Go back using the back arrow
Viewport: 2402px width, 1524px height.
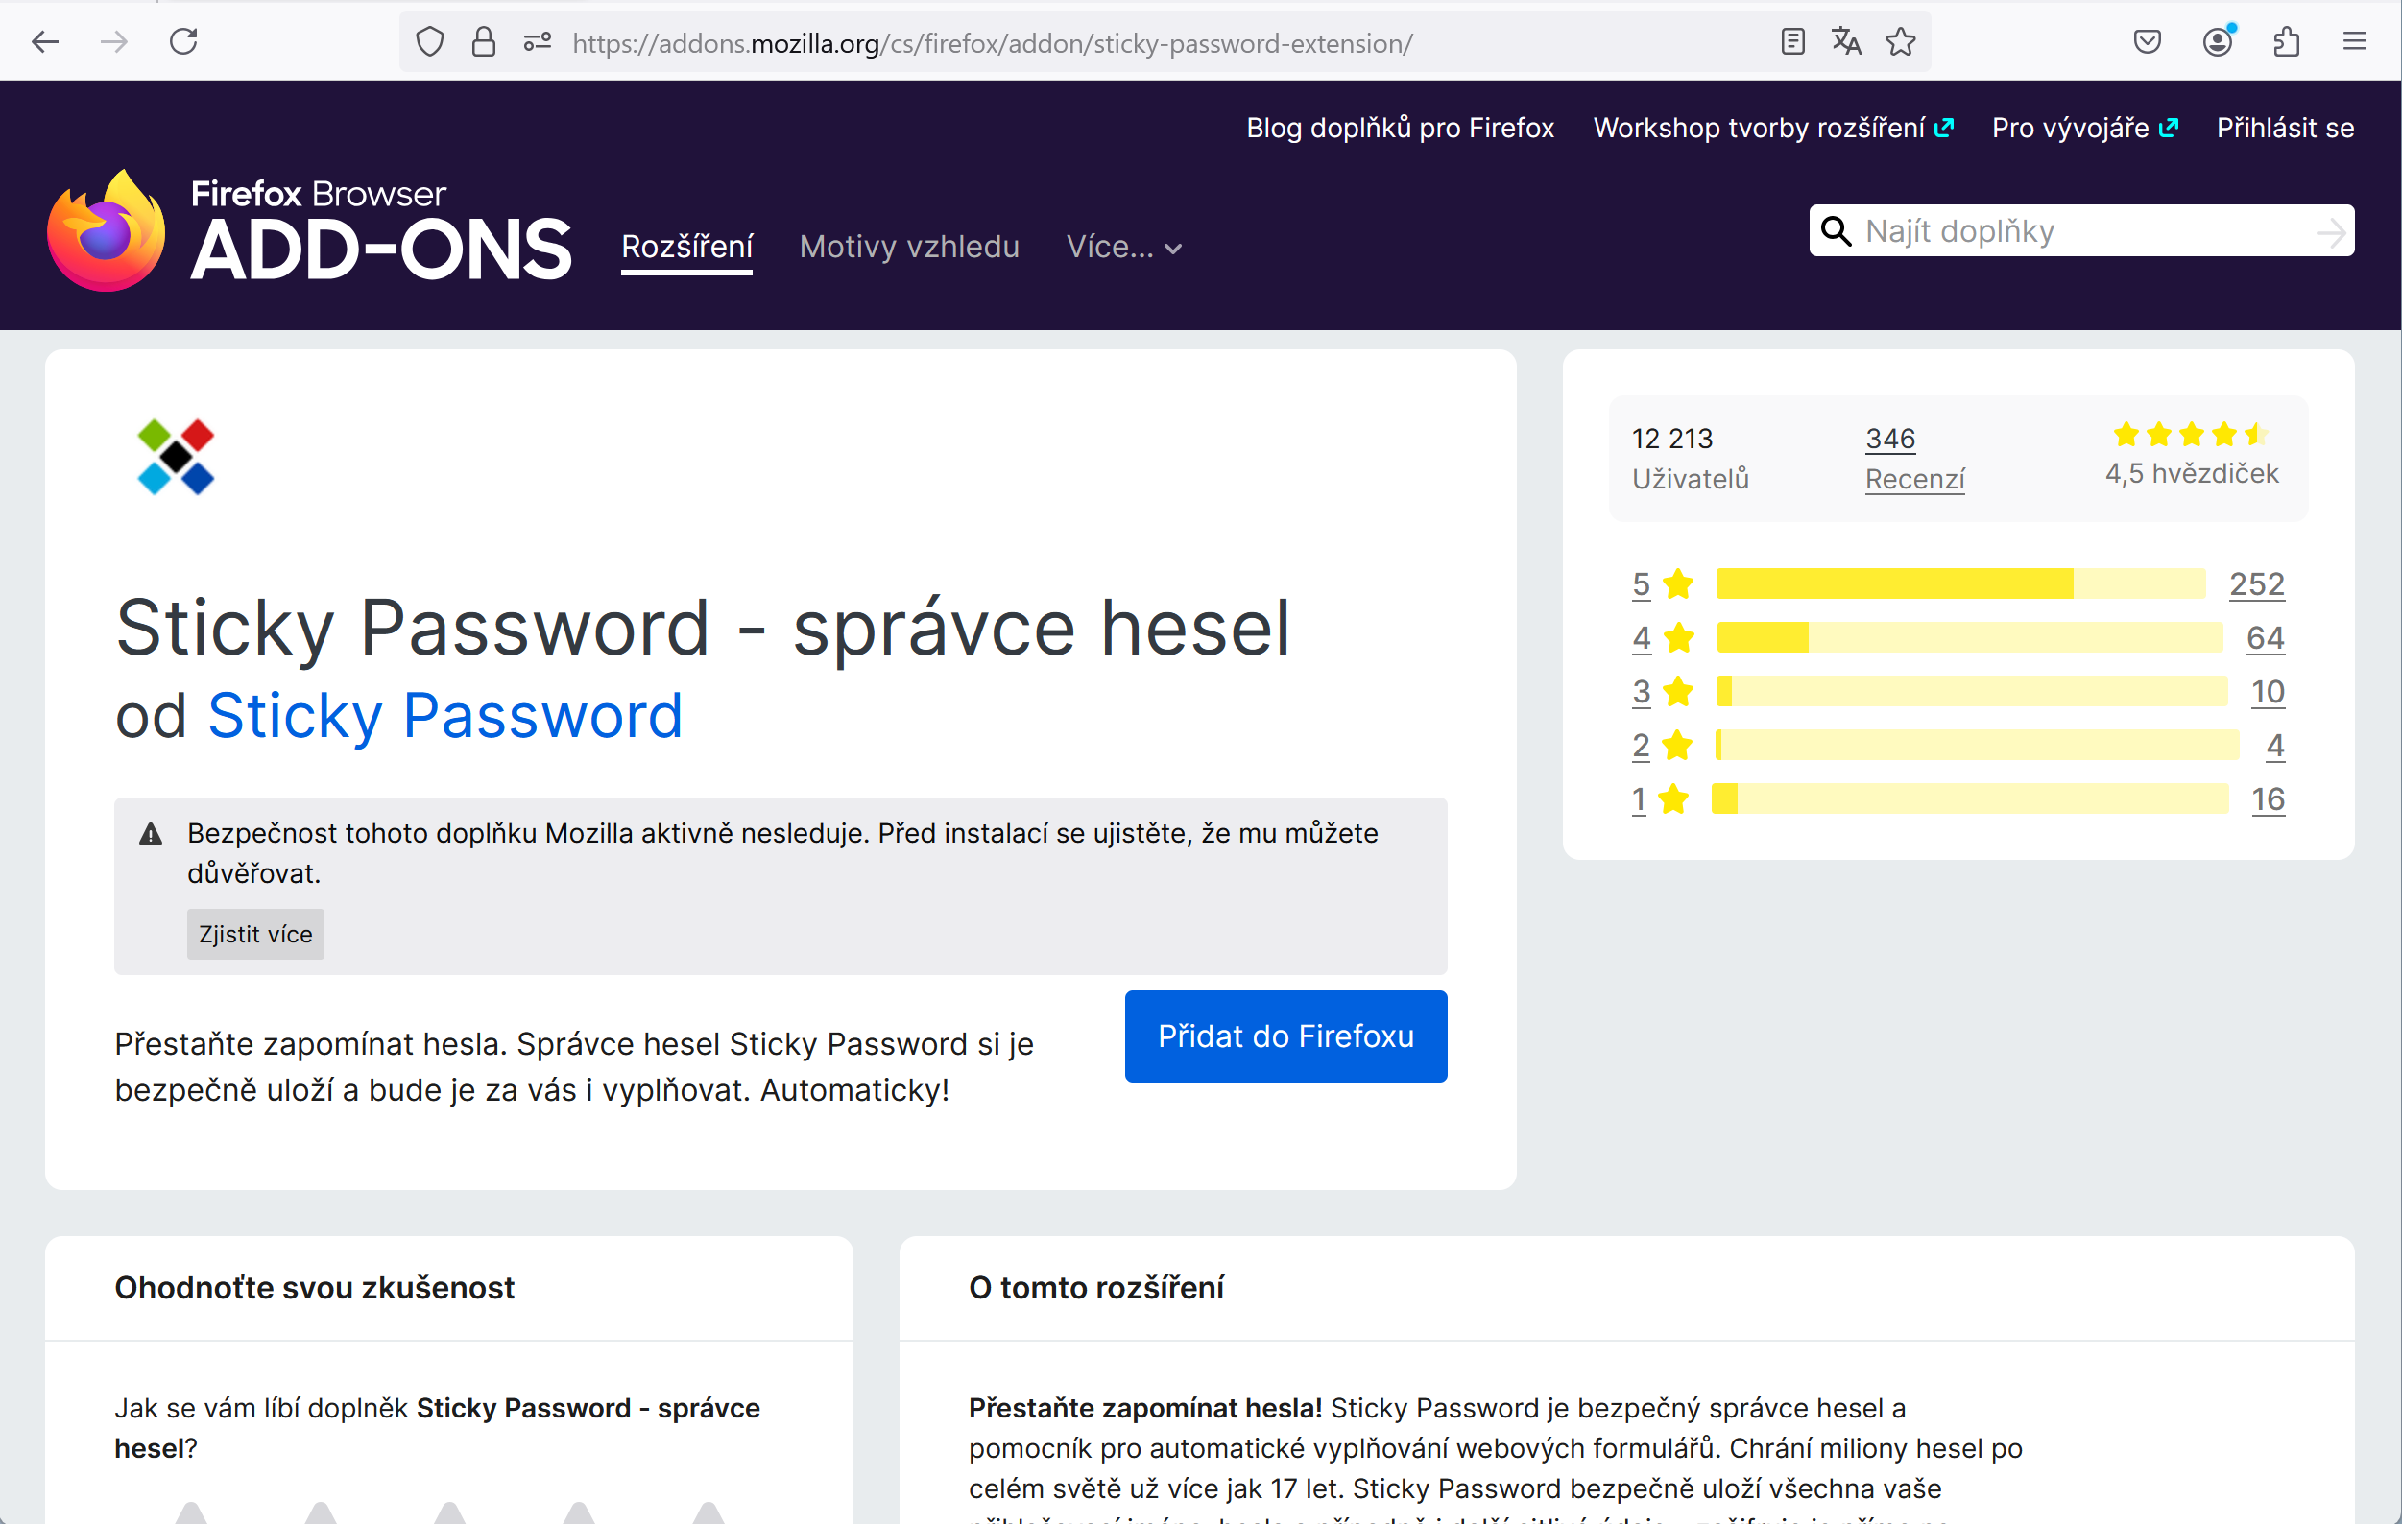[x=46, y=42]
